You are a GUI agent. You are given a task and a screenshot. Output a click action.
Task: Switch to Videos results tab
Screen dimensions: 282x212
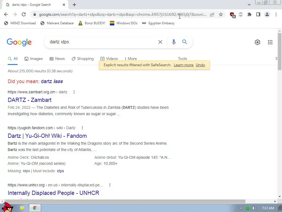109,59
